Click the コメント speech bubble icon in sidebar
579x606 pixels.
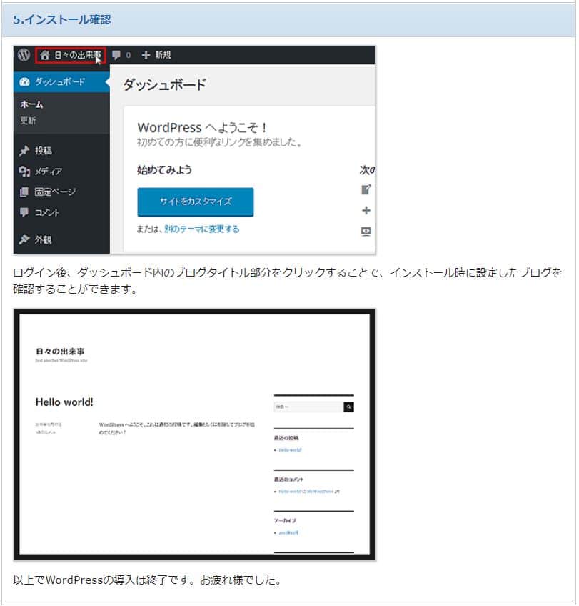tap(25, 212)
